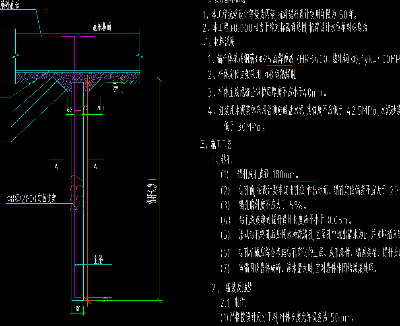Select note (6) starting 钻孔机械应综合考虑
Viewport: 400px width, 326px height.
(310, 252)
